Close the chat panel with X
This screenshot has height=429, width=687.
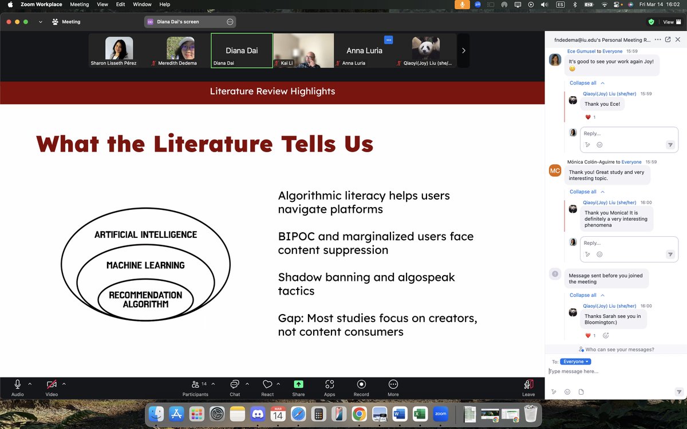tap(678, 40)
